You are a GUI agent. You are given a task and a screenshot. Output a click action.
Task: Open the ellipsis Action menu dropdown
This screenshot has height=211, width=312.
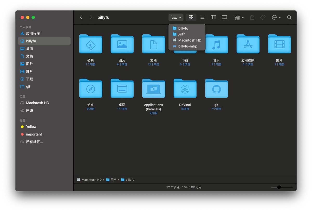276,17
